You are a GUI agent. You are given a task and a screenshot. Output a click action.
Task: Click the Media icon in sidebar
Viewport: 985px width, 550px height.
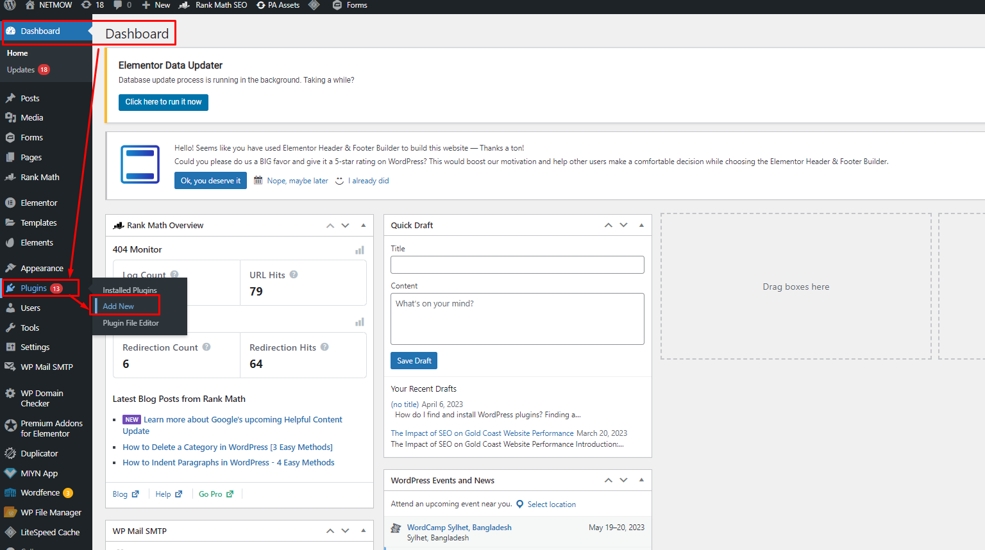(10, 118)
